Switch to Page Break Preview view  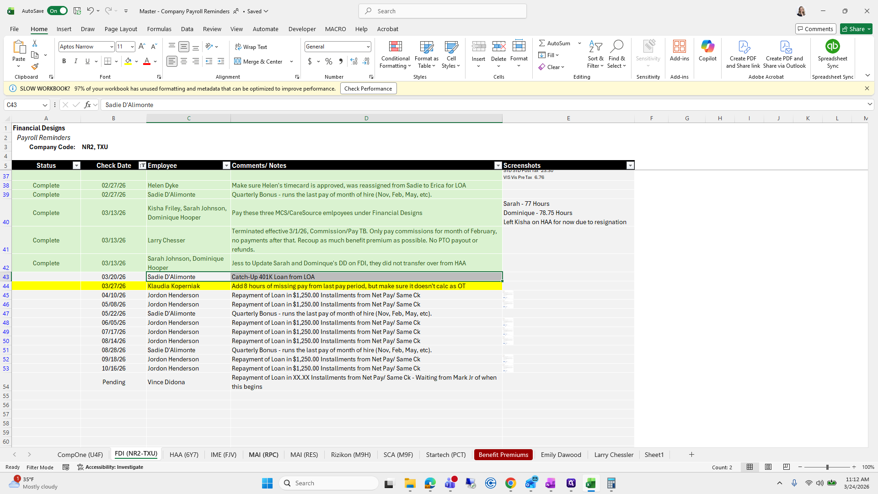[x=786, y=467]
